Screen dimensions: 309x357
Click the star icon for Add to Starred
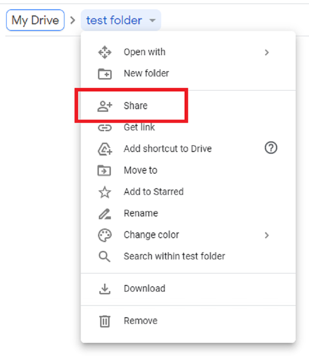(x=105, y=192)
